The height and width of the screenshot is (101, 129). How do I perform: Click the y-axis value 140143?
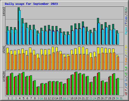coord(4,11)
